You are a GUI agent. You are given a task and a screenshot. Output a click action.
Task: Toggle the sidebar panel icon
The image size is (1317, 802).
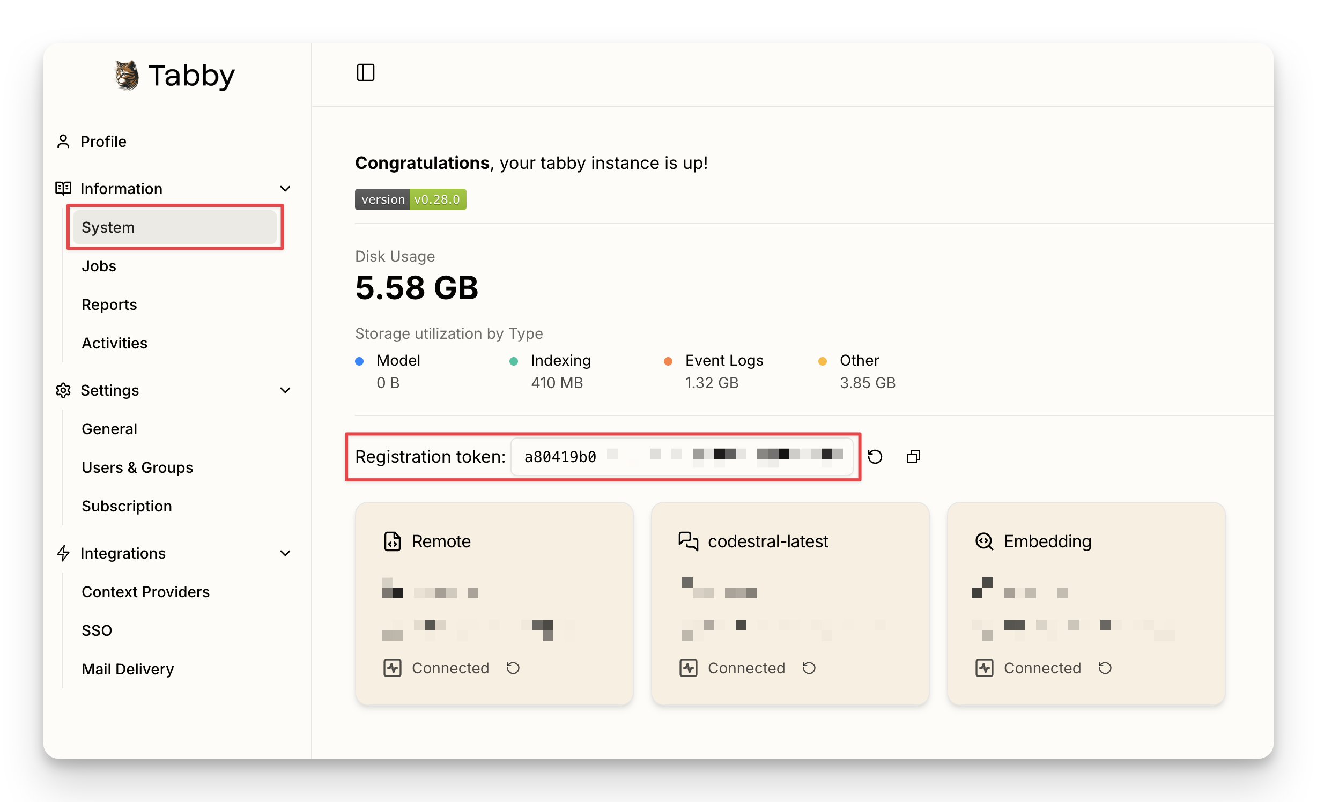[x=366, y=72]
